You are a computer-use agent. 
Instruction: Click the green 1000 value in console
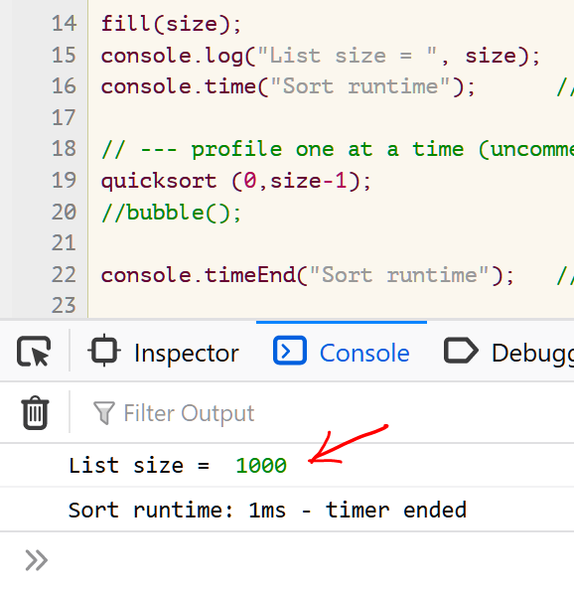[261, 466]
